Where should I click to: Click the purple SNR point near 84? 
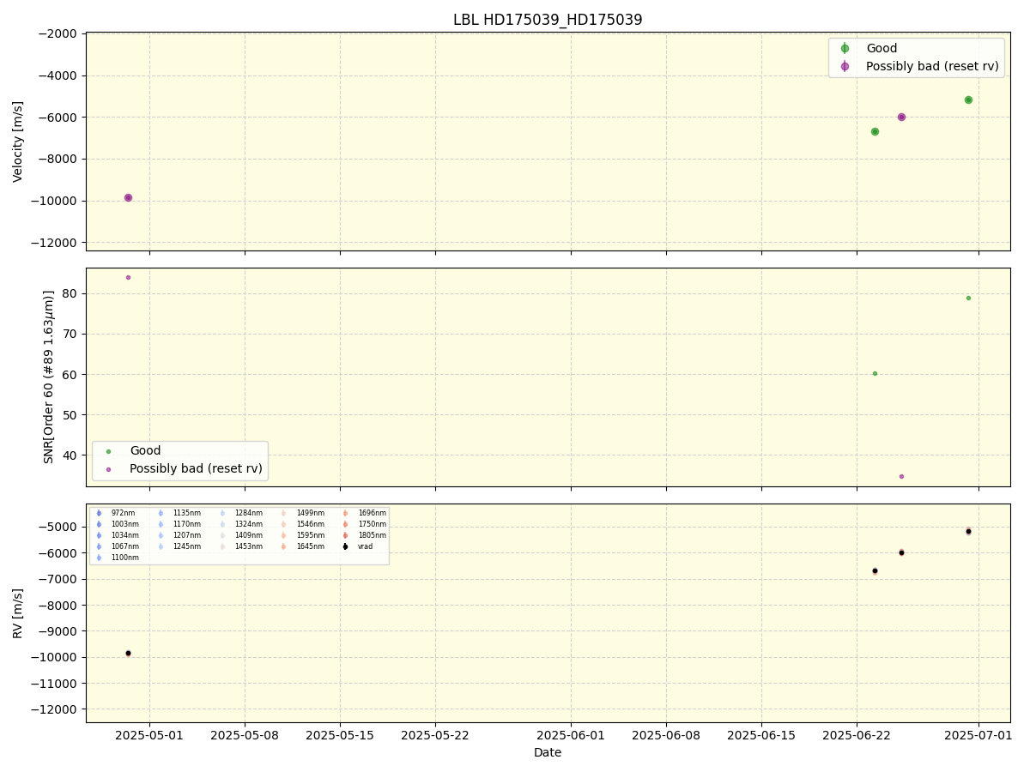pyautogui.click(x=128, y=277)
